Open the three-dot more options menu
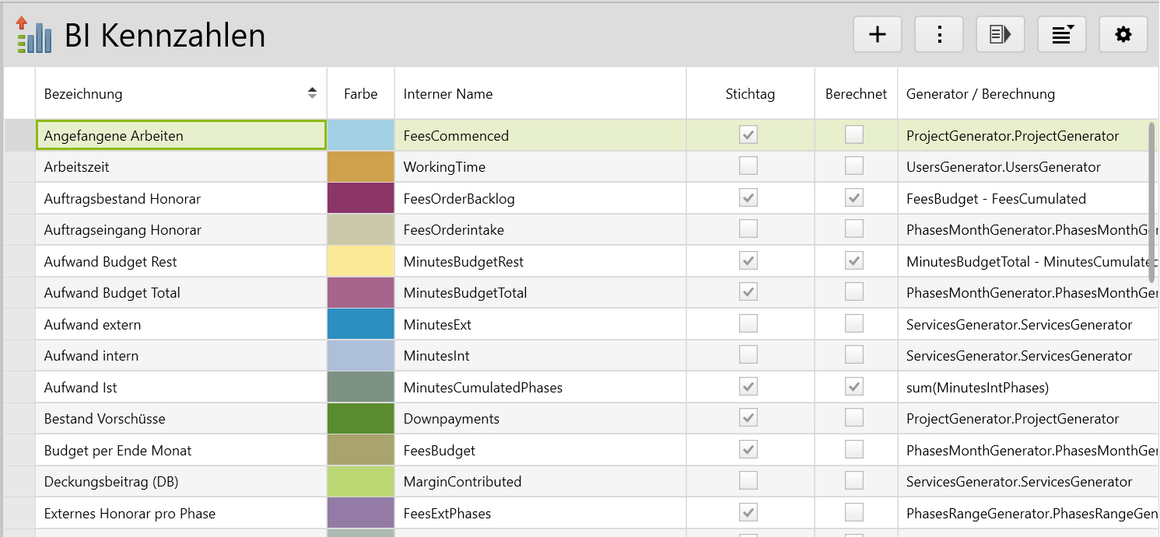The image size is (1160, 537). [x=939, y=34]
